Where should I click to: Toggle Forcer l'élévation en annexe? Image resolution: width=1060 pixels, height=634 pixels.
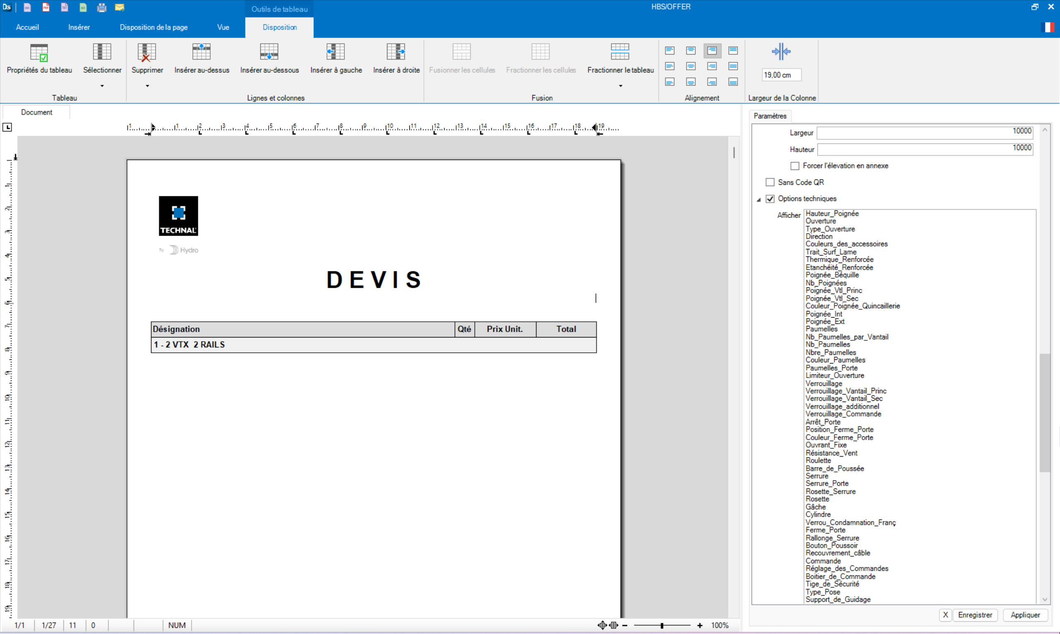pos(795,166)
